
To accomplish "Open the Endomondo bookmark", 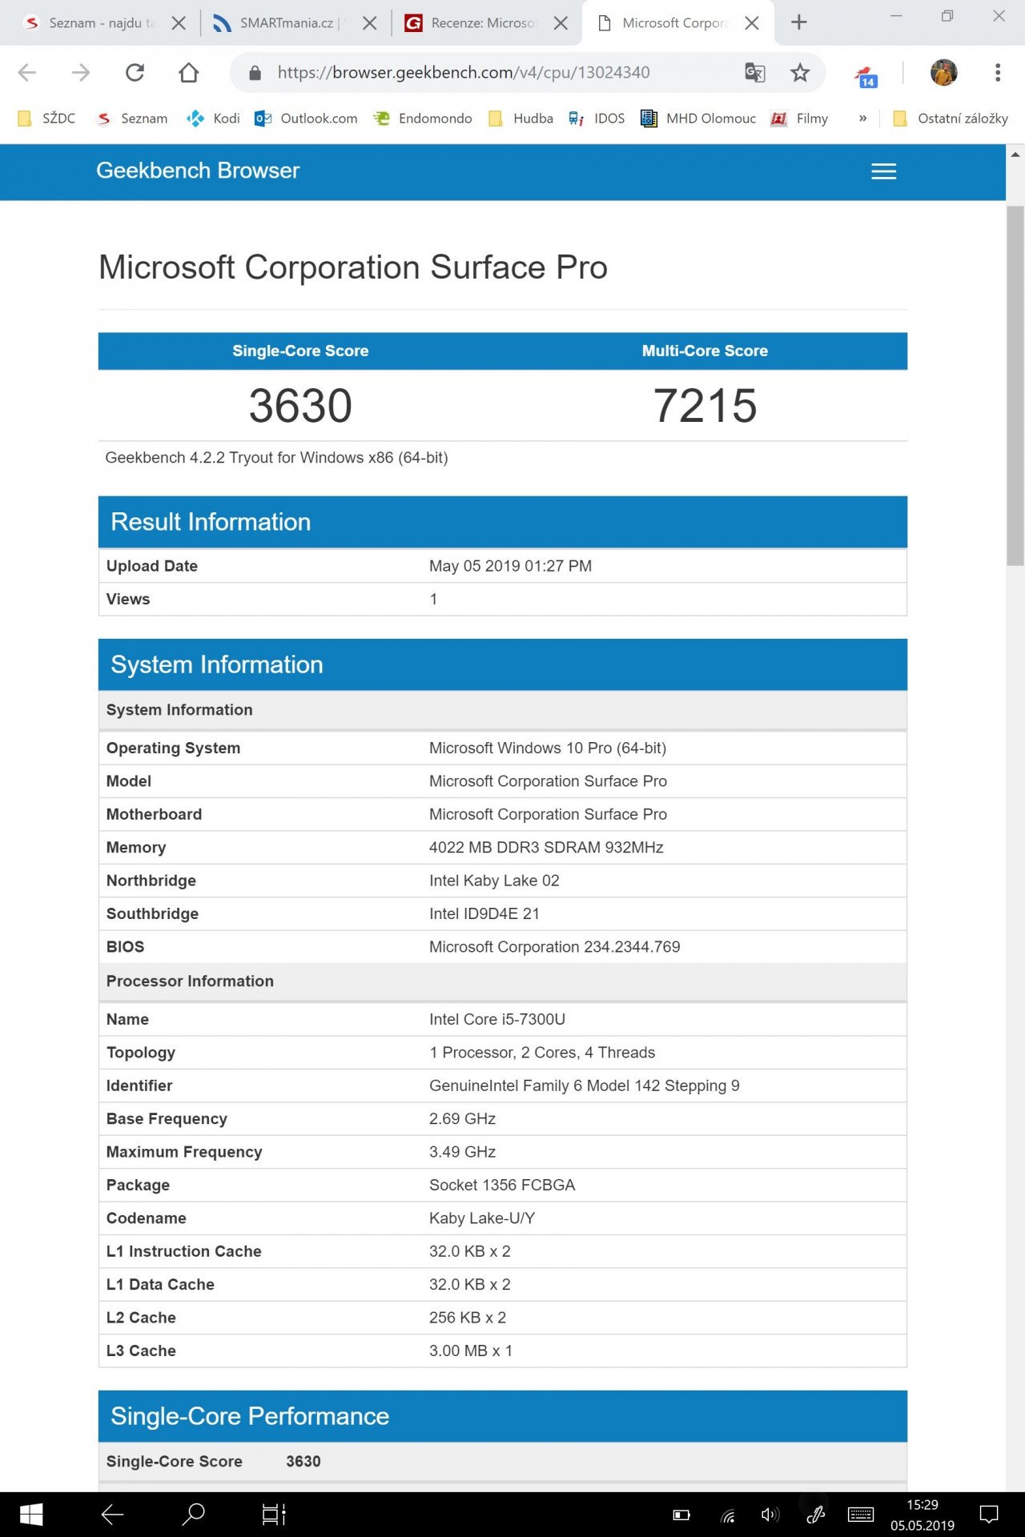I will pos(423,118).
